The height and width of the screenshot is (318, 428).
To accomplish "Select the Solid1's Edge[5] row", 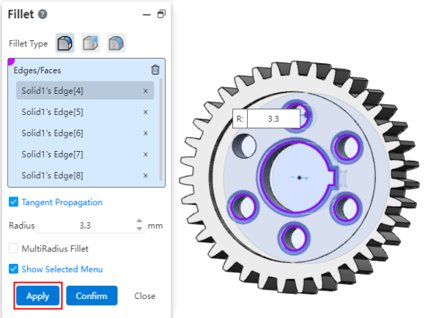I will tap(85, 112).
